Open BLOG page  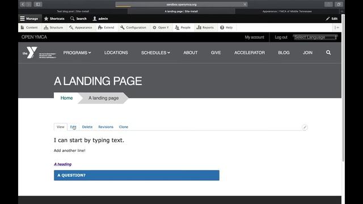pyautogui.click(x=284, y=53)
